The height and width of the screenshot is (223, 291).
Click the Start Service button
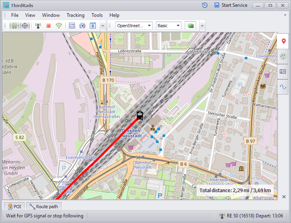[x=230, y=5]
